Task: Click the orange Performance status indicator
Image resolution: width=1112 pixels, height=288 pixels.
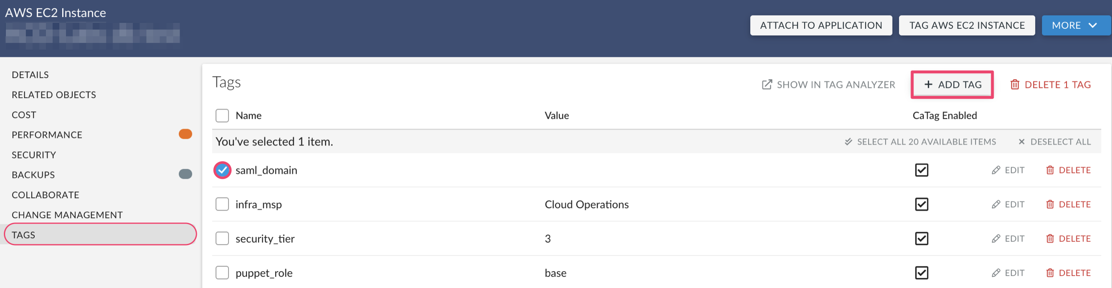Action: tap(186, 134)
